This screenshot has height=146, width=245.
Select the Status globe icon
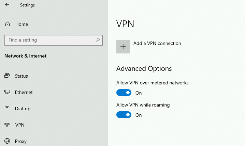tap(7, 76)
